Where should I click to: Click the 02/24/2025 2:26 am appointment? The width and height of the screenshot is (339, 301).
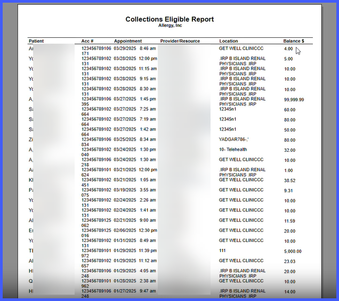pyautogui.click(x=135, y=200)
